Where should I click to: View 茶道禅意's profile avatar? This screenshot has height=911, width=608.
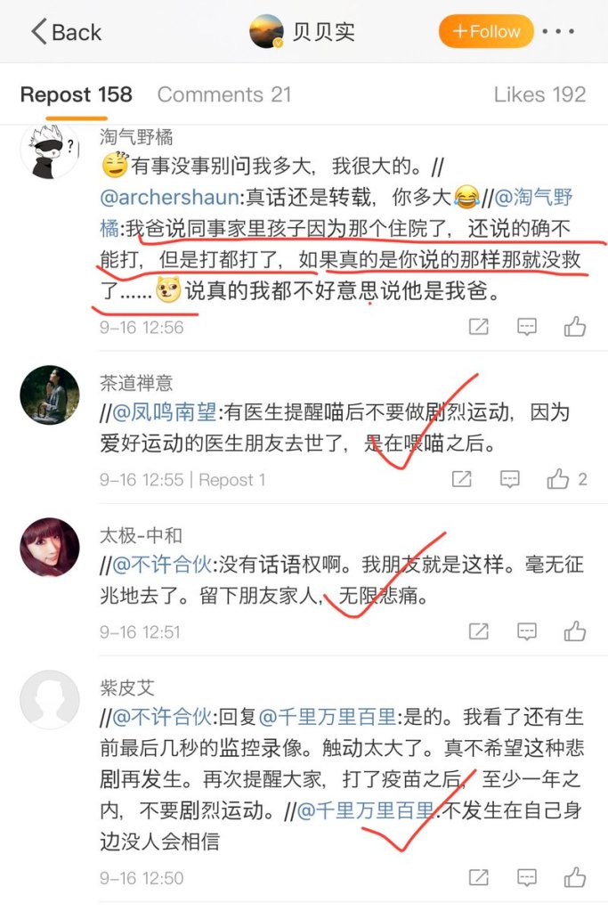[x=49, y=395]
